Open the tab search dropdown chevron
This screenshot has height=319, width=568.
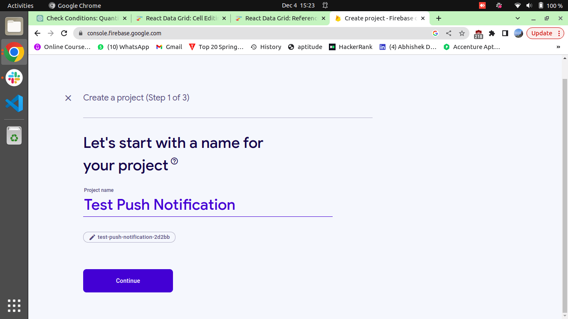[x=517, y=18]
